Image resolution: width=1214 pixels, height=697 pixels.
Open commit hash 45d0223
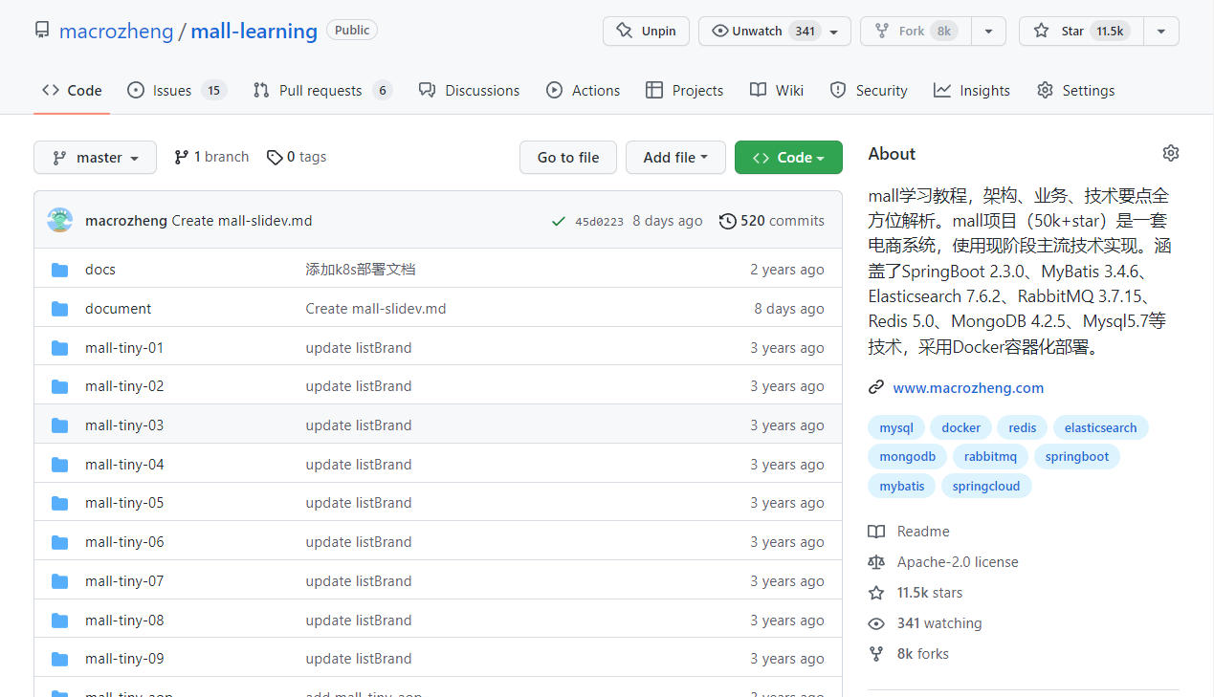pyautogui.click(x=599, y=222)
